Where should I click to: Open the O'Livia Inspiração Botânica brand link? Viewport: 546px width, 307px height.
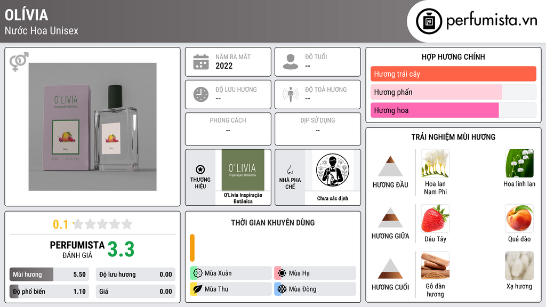243,198
